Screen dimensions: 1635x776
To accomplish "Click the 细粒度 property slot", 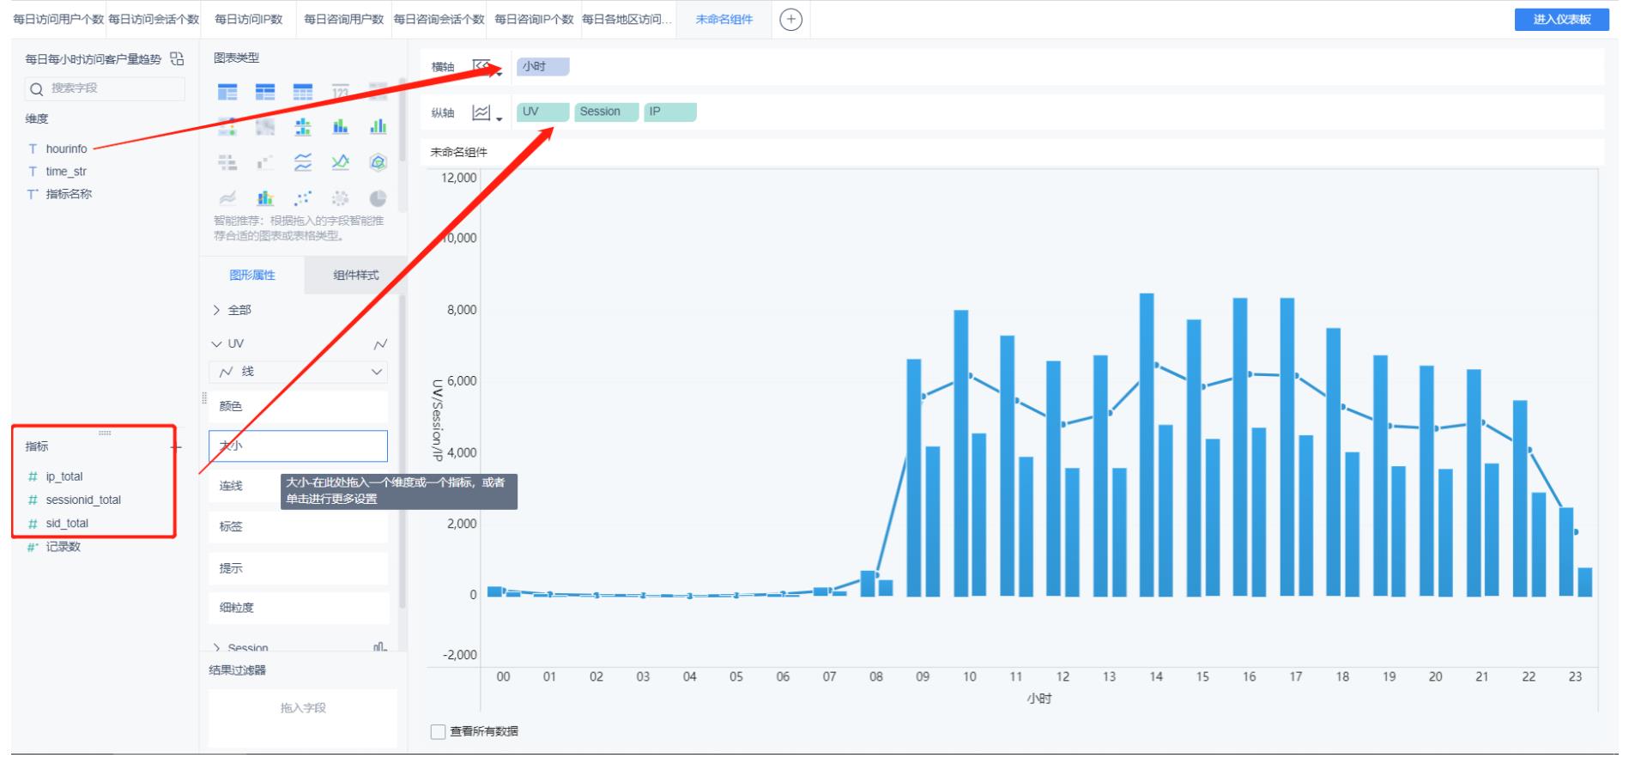I will [x=298, y=608].
